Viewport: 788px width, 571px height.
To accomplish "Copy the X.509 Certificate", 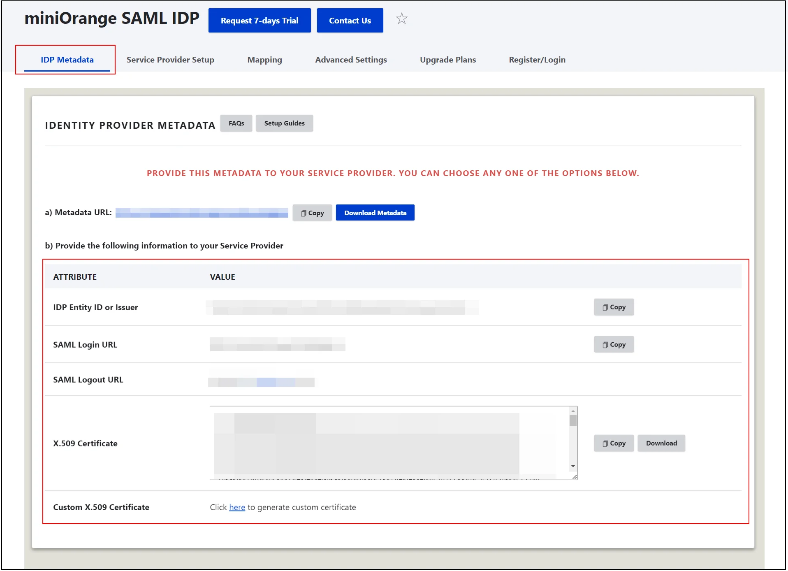I will [614, 443].
